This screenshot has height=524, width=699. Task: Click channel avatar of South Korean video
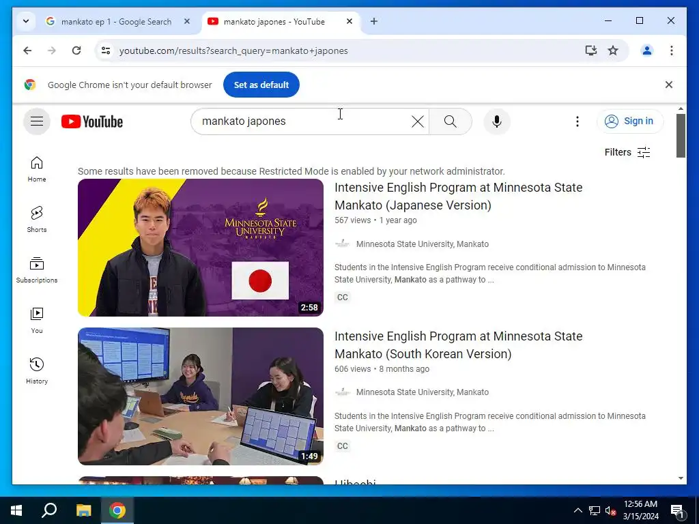(x=343, y=392)
